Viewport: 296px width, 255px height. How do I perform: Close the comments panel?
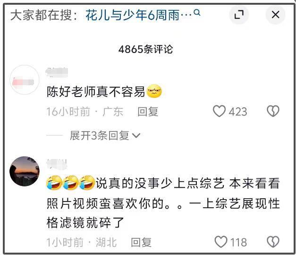coord(275,15)
